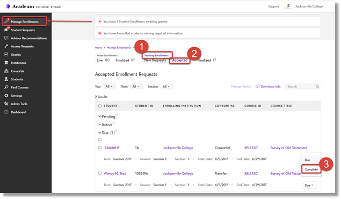Click the Support link in header

[273, 6]
